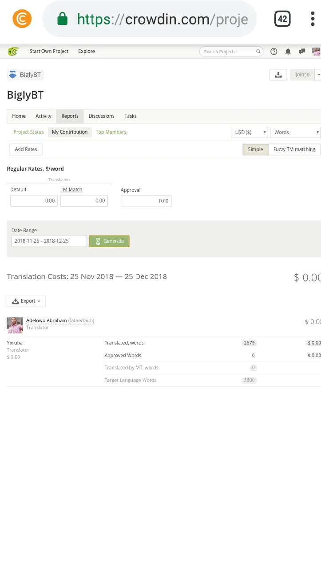This screenshot has width=321, height=569.
Task: Switch to the Discussions tab
Action: (x=101, y=116)
